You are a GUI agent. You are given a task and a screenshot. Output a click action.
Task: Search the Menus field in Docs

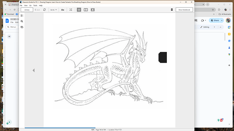click(12, 27)
